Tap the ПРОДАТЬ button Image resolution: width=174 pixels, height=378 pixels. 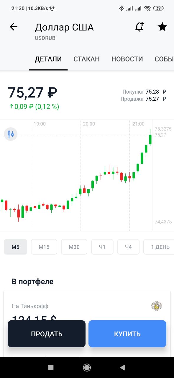pyautogui.click(x=47, y=334)
